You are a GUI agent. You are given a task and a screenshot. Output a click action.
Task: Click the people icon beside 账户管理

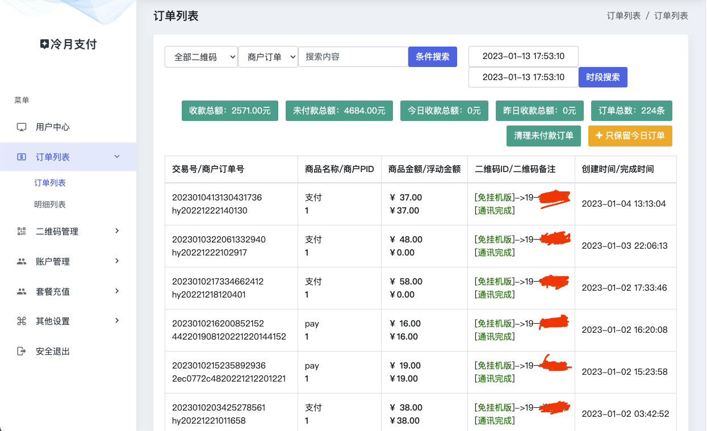(x=22, y=262)
